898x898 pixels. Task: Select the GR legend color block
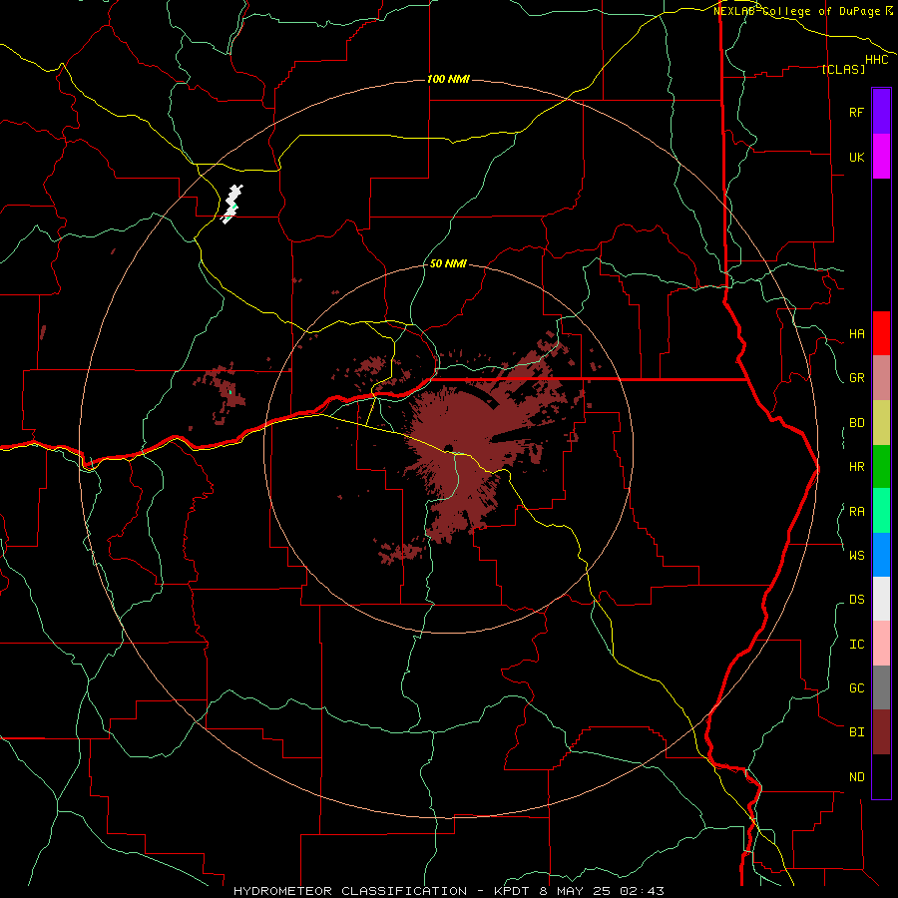[x=881, y=378]
